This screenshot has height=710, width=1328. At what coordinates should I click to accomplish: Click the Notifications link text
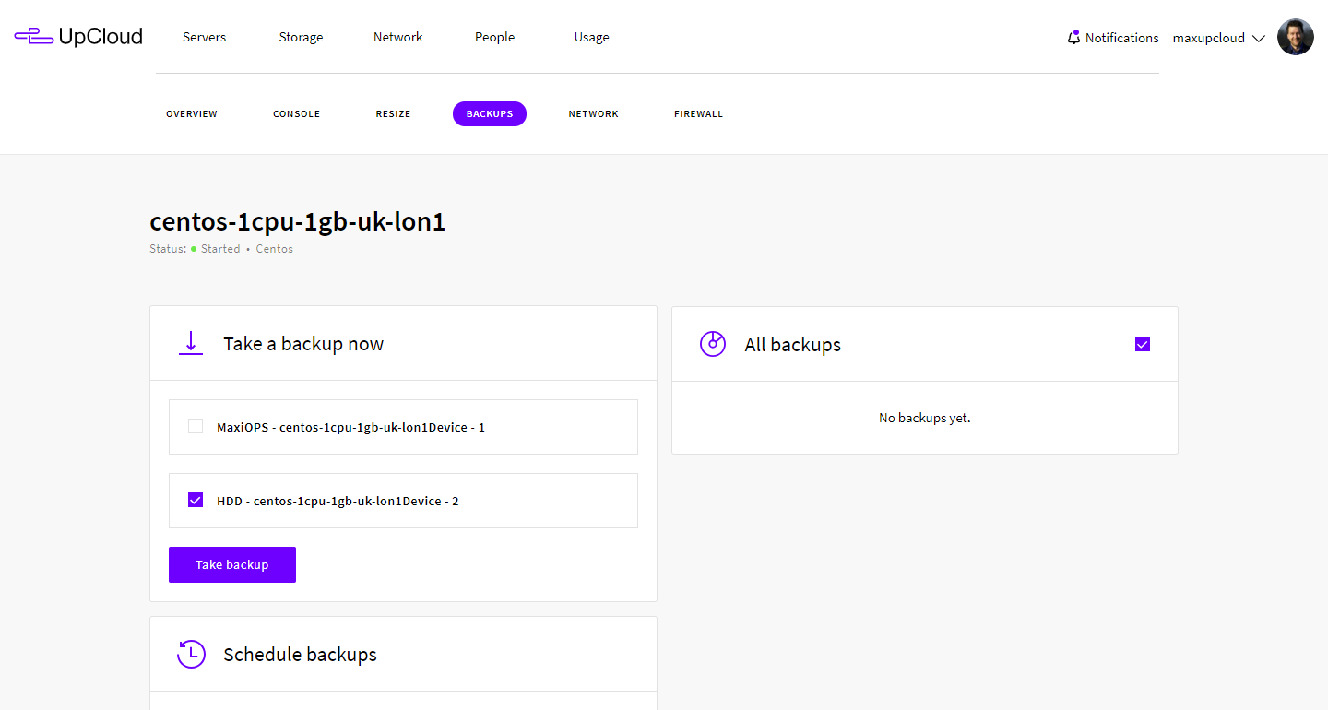[1122, 38]
